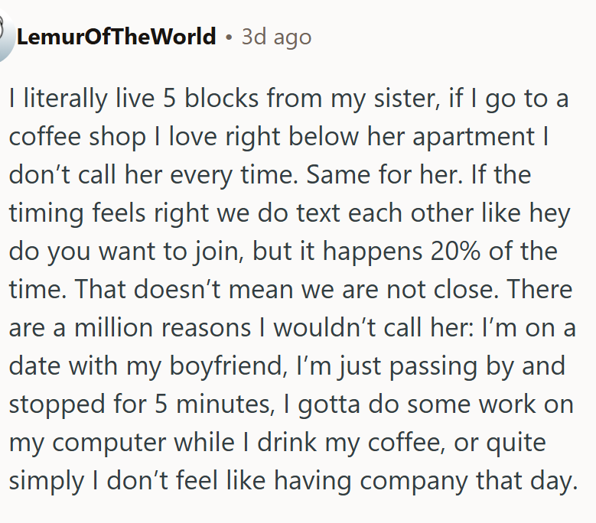Open the LemurOfTheWorld avatar icon
This screenshot has height=523, width=596.
pyautogui.click(x=5, y=35)
